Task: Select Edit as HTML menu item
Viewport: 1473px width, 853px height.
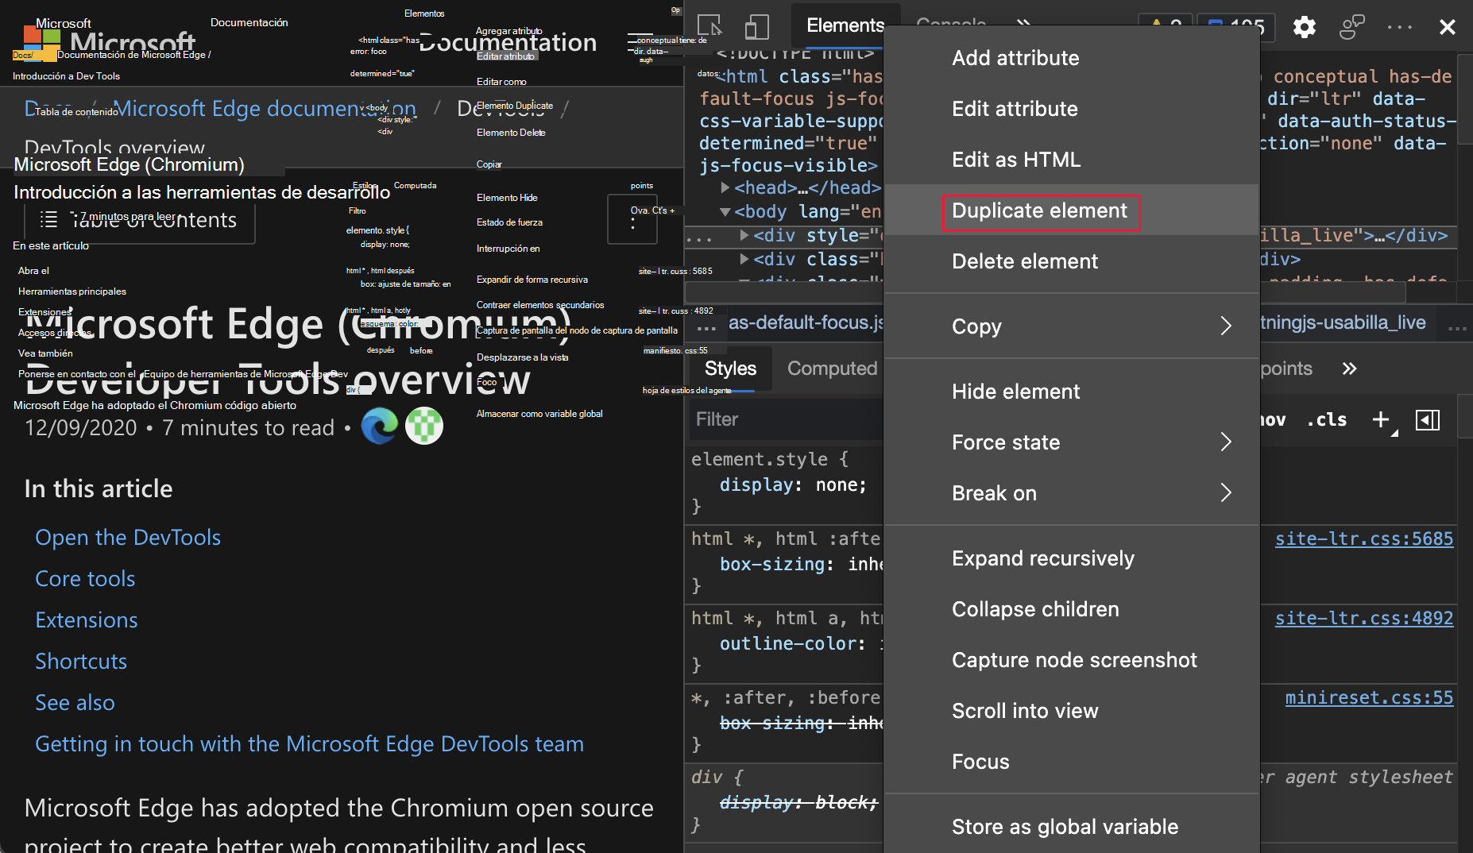Action: click(x=1071, y=160)
